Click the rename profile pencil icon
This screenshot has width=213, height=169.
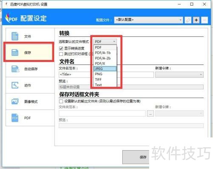click(188, 20)
